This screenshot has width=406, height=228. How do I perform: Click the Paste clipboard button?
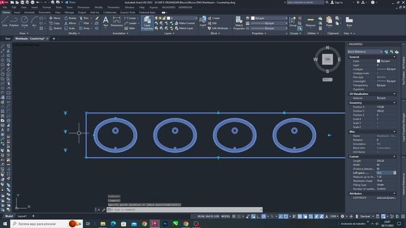(x=329, y=22)
